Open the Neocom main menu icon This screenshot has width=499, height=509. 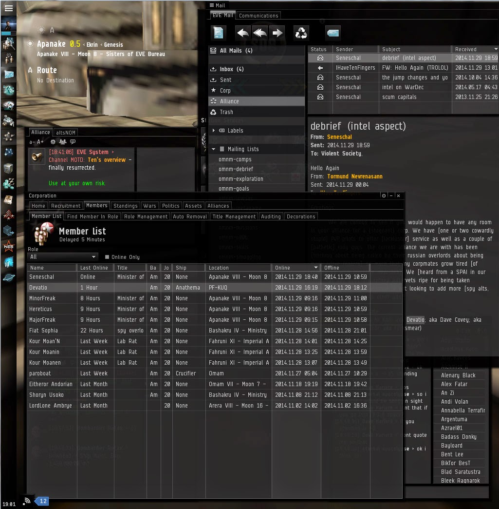point(8,8)
